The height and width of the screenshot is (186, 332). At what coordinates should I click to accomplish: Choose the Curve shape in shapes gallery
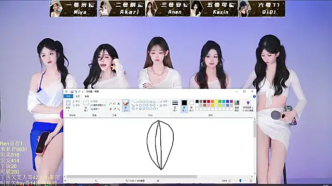[x=137, y=102]
